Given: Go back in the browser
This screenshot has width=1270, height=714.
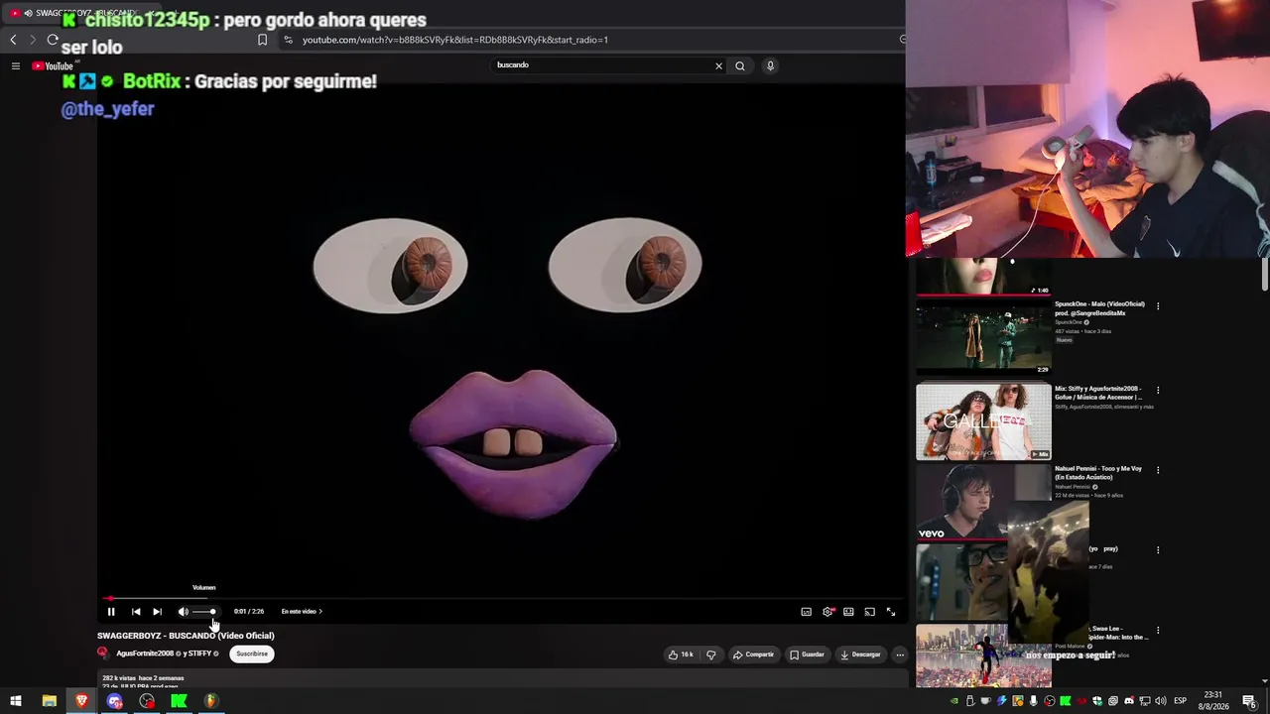Looking at the screenshot, I should 13,40.
